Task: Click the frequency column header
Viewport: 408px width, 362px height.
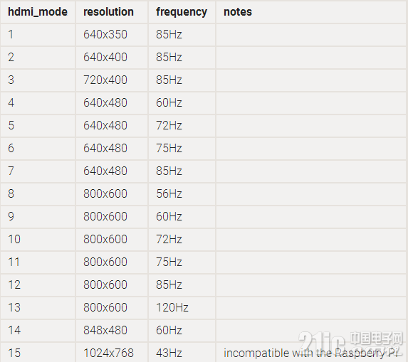Action: pyautogui.click(x=182, y=12)
